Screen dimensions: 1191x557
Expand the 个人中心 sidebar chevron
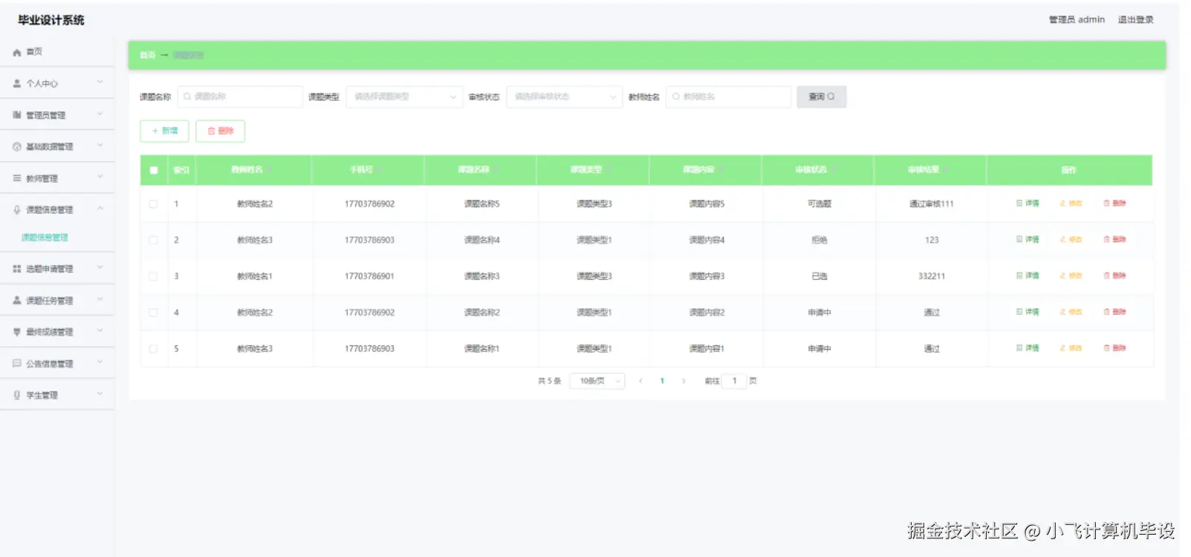[x=100, y=82]
